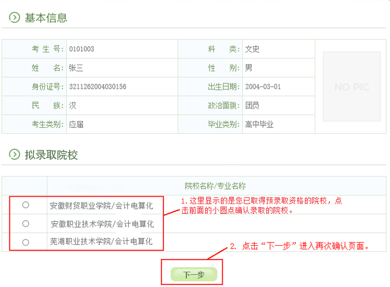Screen dimensions: 390x287
Task: Click the 民族 field label
Action: tap(48, 105)
